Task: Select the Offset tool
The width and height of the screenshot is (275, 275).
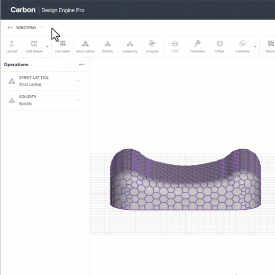Action: tap(219, 46)
